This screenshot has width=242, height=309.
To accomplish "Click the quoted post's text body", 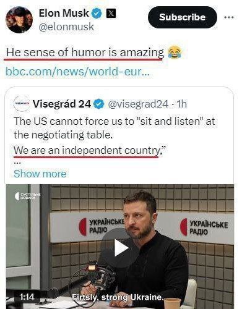I will click(115, 136).
